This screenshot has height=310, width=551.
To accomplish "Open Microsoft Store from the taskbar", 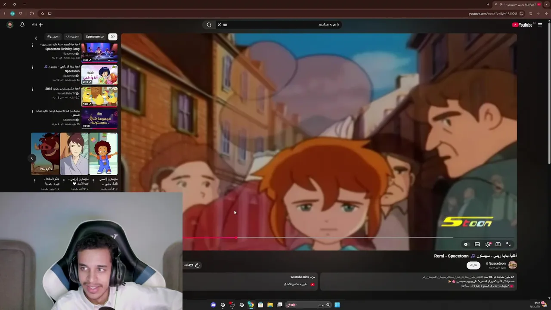I will tap(260, 305).
